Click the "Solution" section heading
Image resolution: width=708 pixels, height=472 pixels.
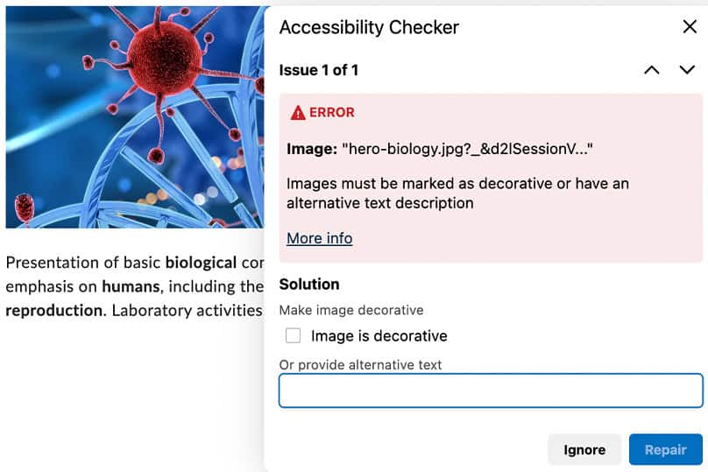(x=309, y=285)
